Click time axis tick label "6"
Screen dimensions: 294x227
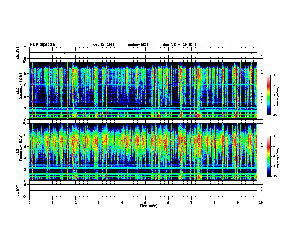(x=169, y=203)
